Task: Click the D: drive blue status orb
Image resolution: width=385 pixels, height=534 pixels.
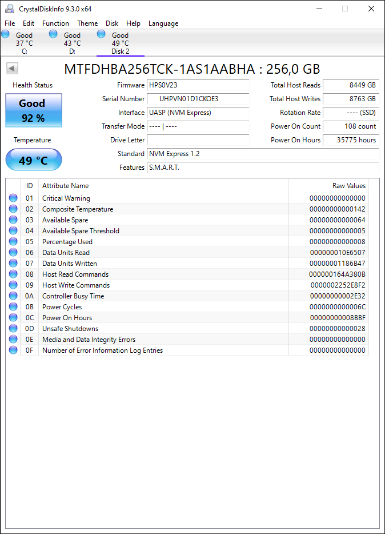Action: click(x=53, y=34)
